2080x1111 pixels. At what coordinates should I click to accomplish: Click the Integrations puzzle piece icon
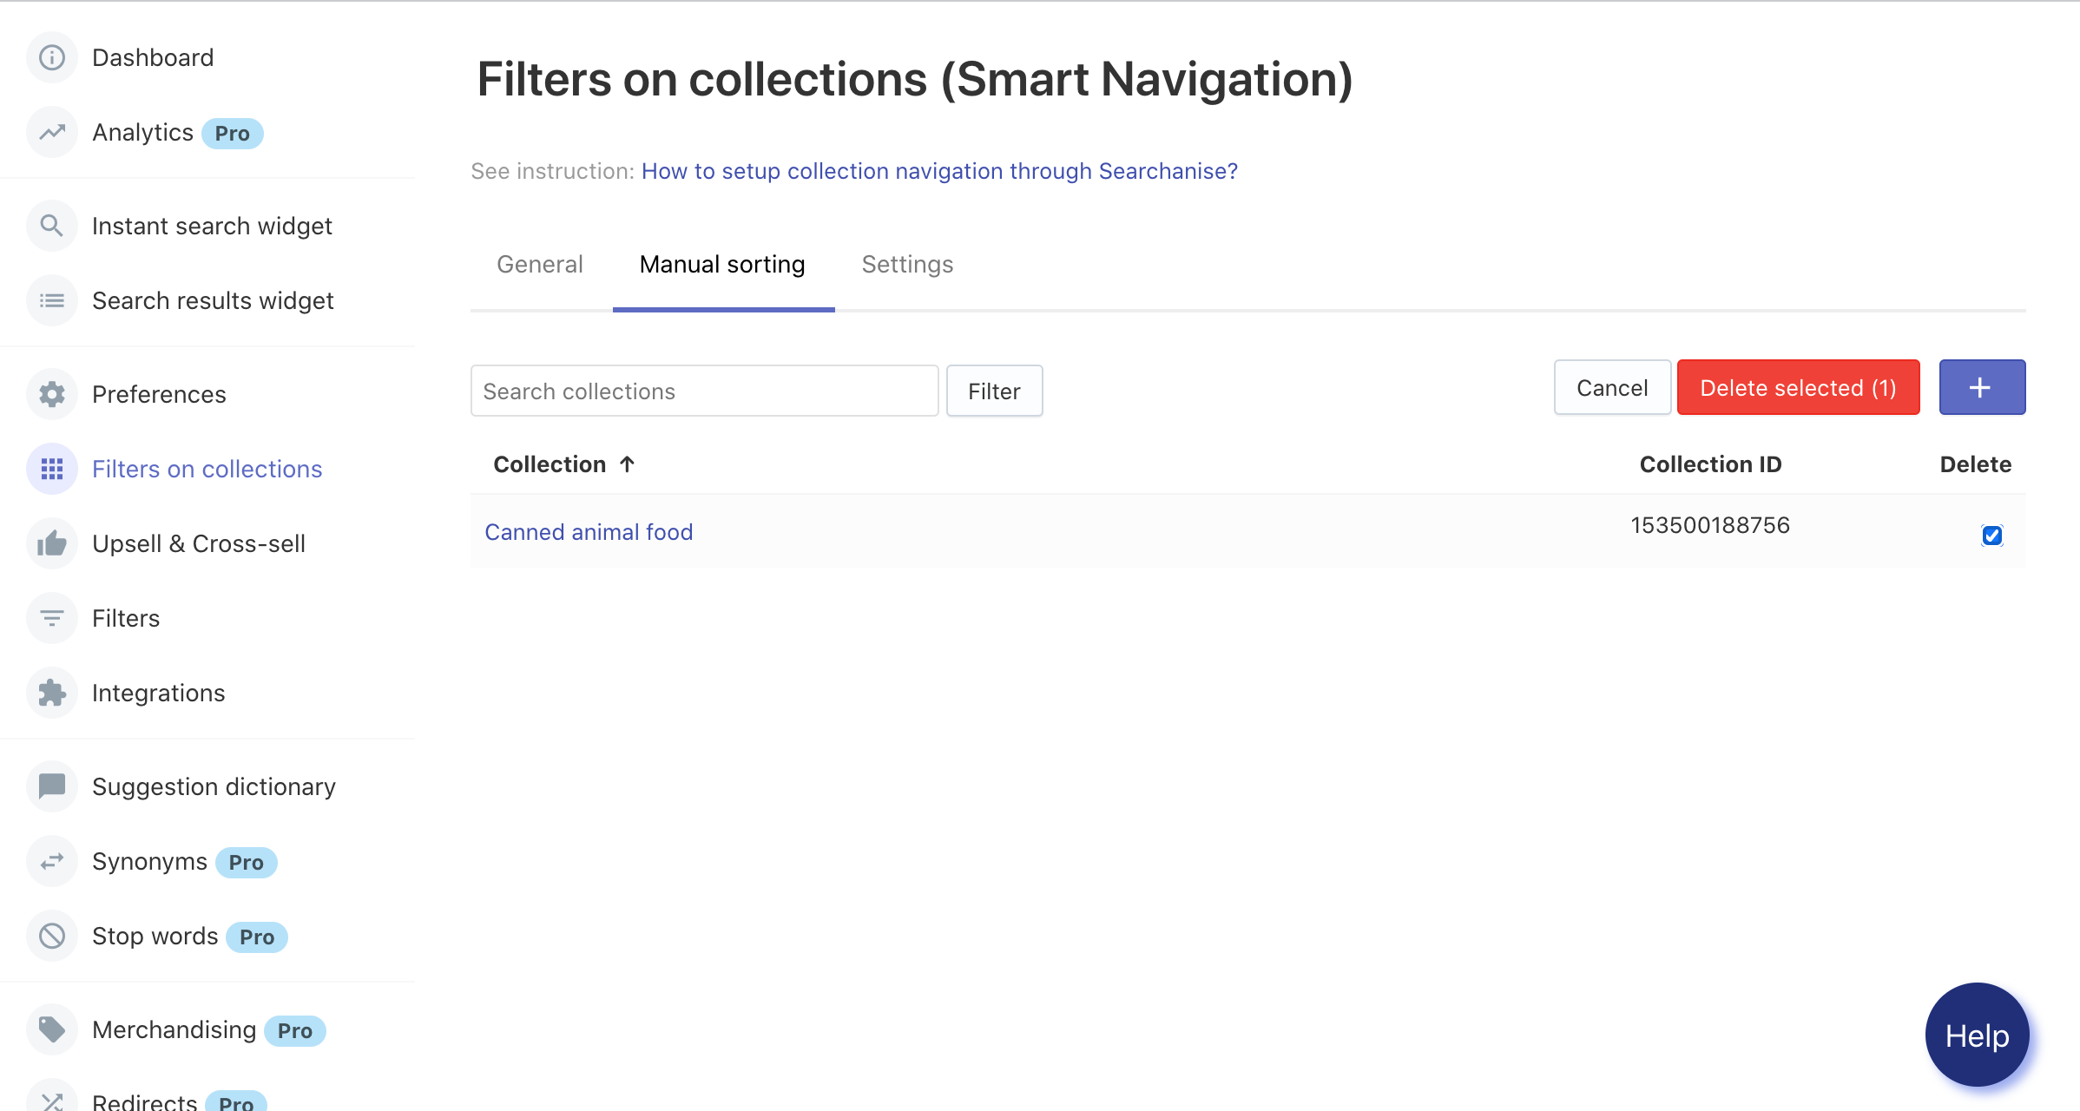52,693
